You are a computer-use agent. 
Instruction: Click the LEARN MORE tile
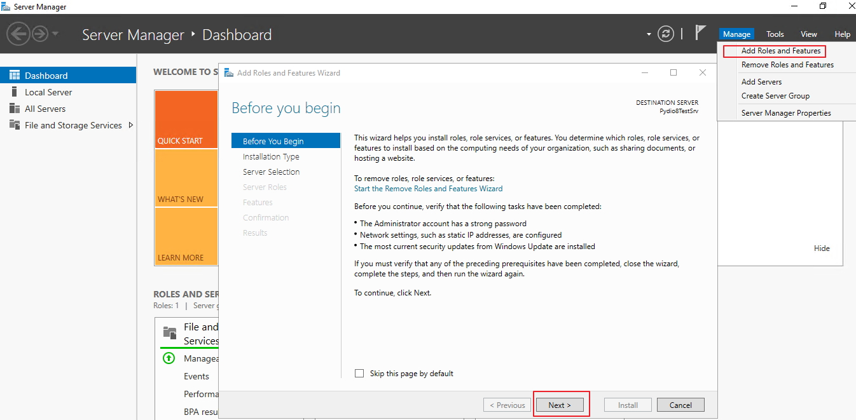pyautogui.click(x=186, y=236)
